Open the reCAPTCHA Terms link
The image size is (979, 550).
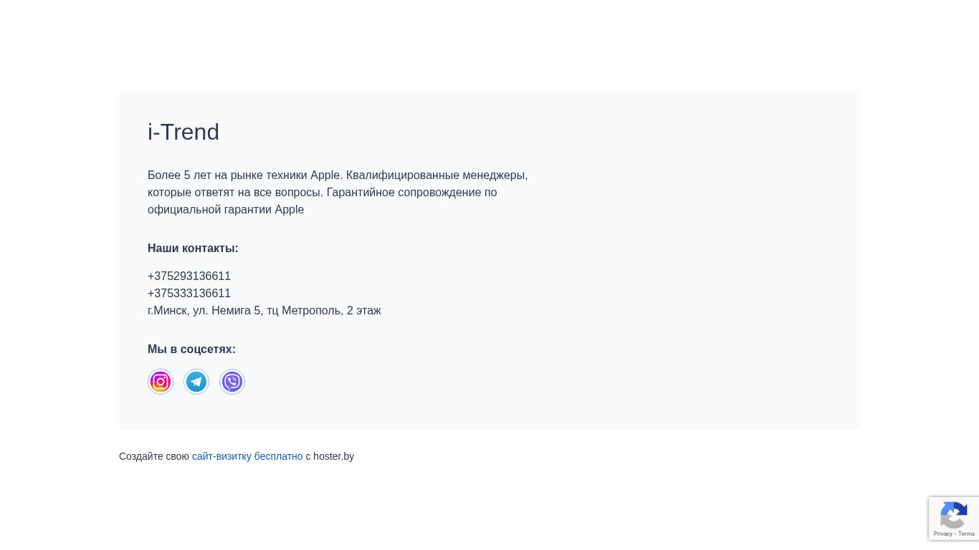point(967,534)
